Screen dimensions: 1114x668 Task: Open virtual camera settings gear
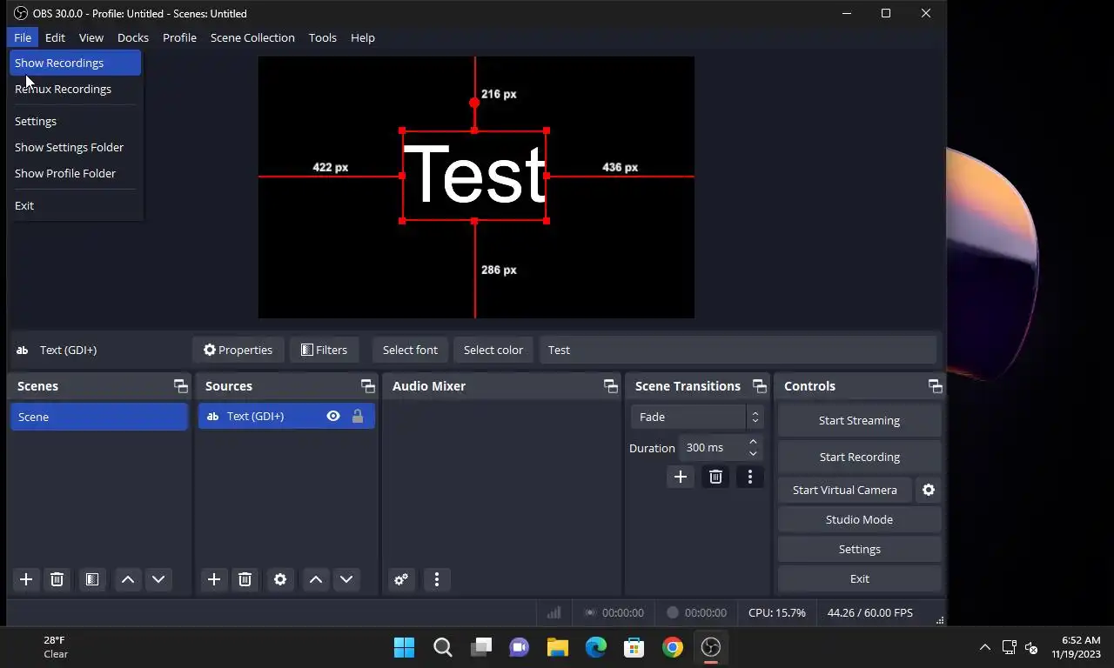pyautogui.click(x=929, y=490)
